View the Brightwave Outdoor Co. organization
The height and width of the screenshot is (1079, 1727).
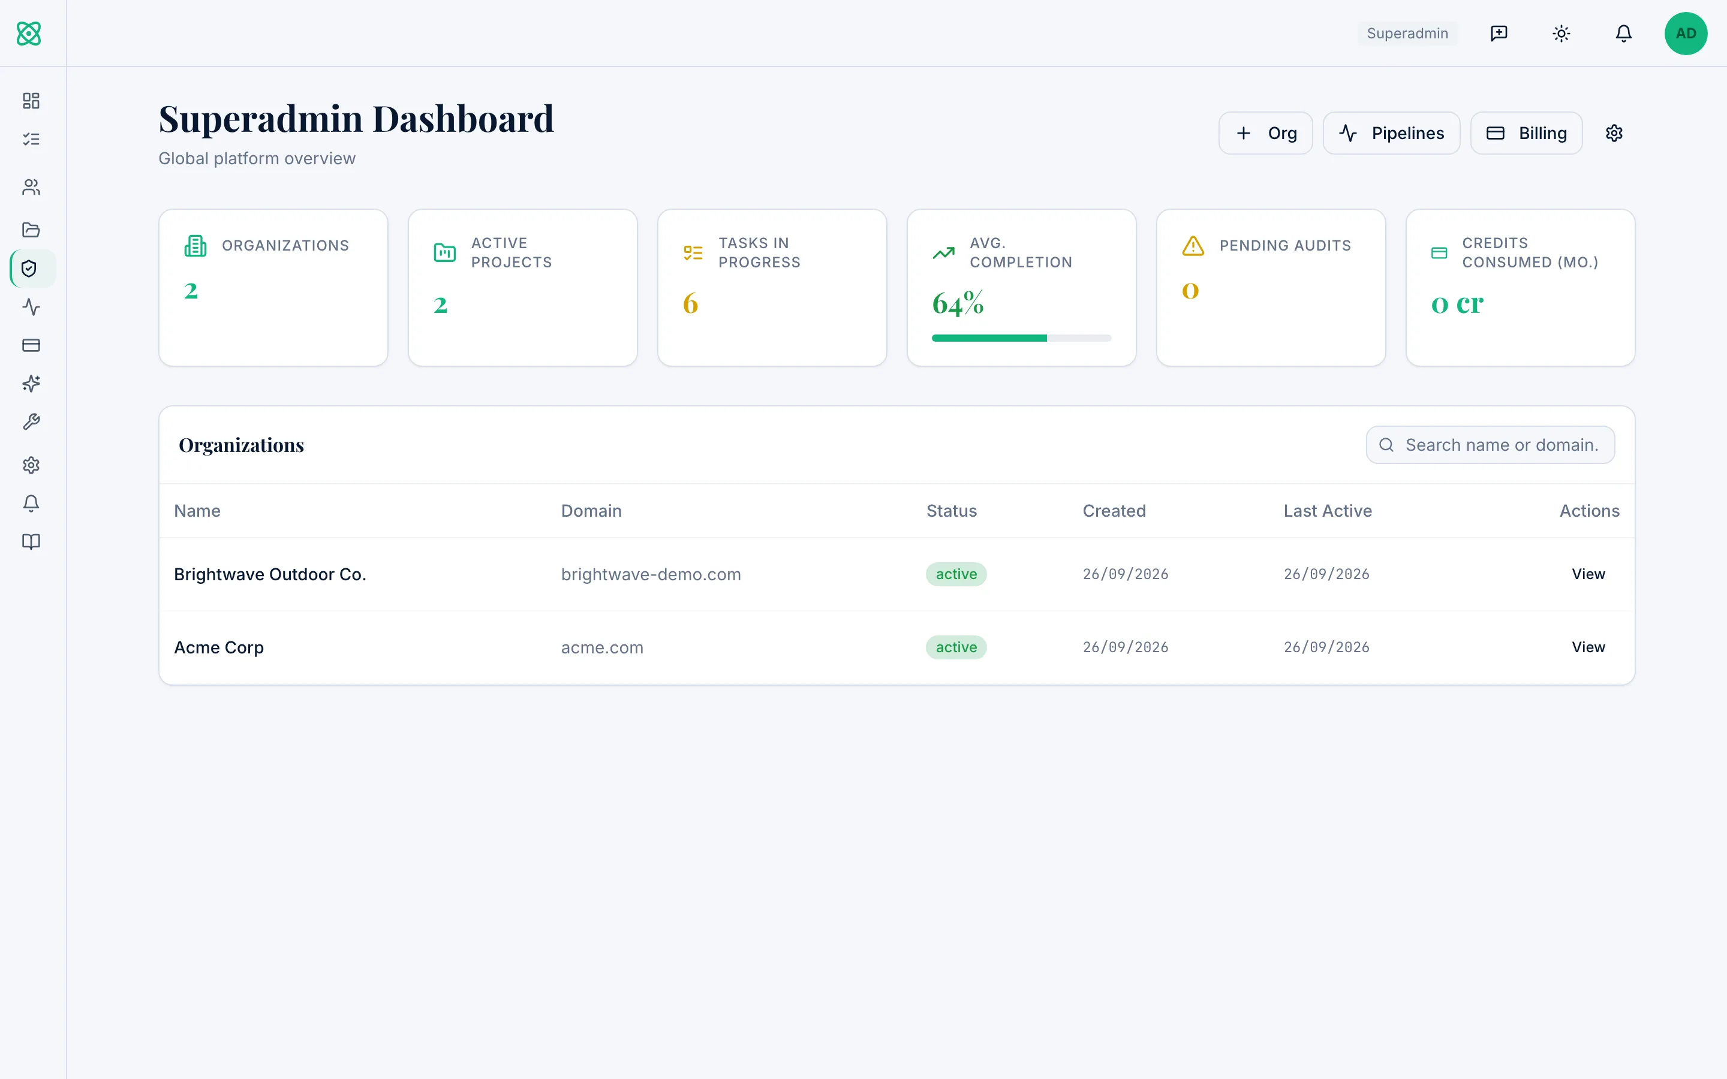click(1588, 574)
